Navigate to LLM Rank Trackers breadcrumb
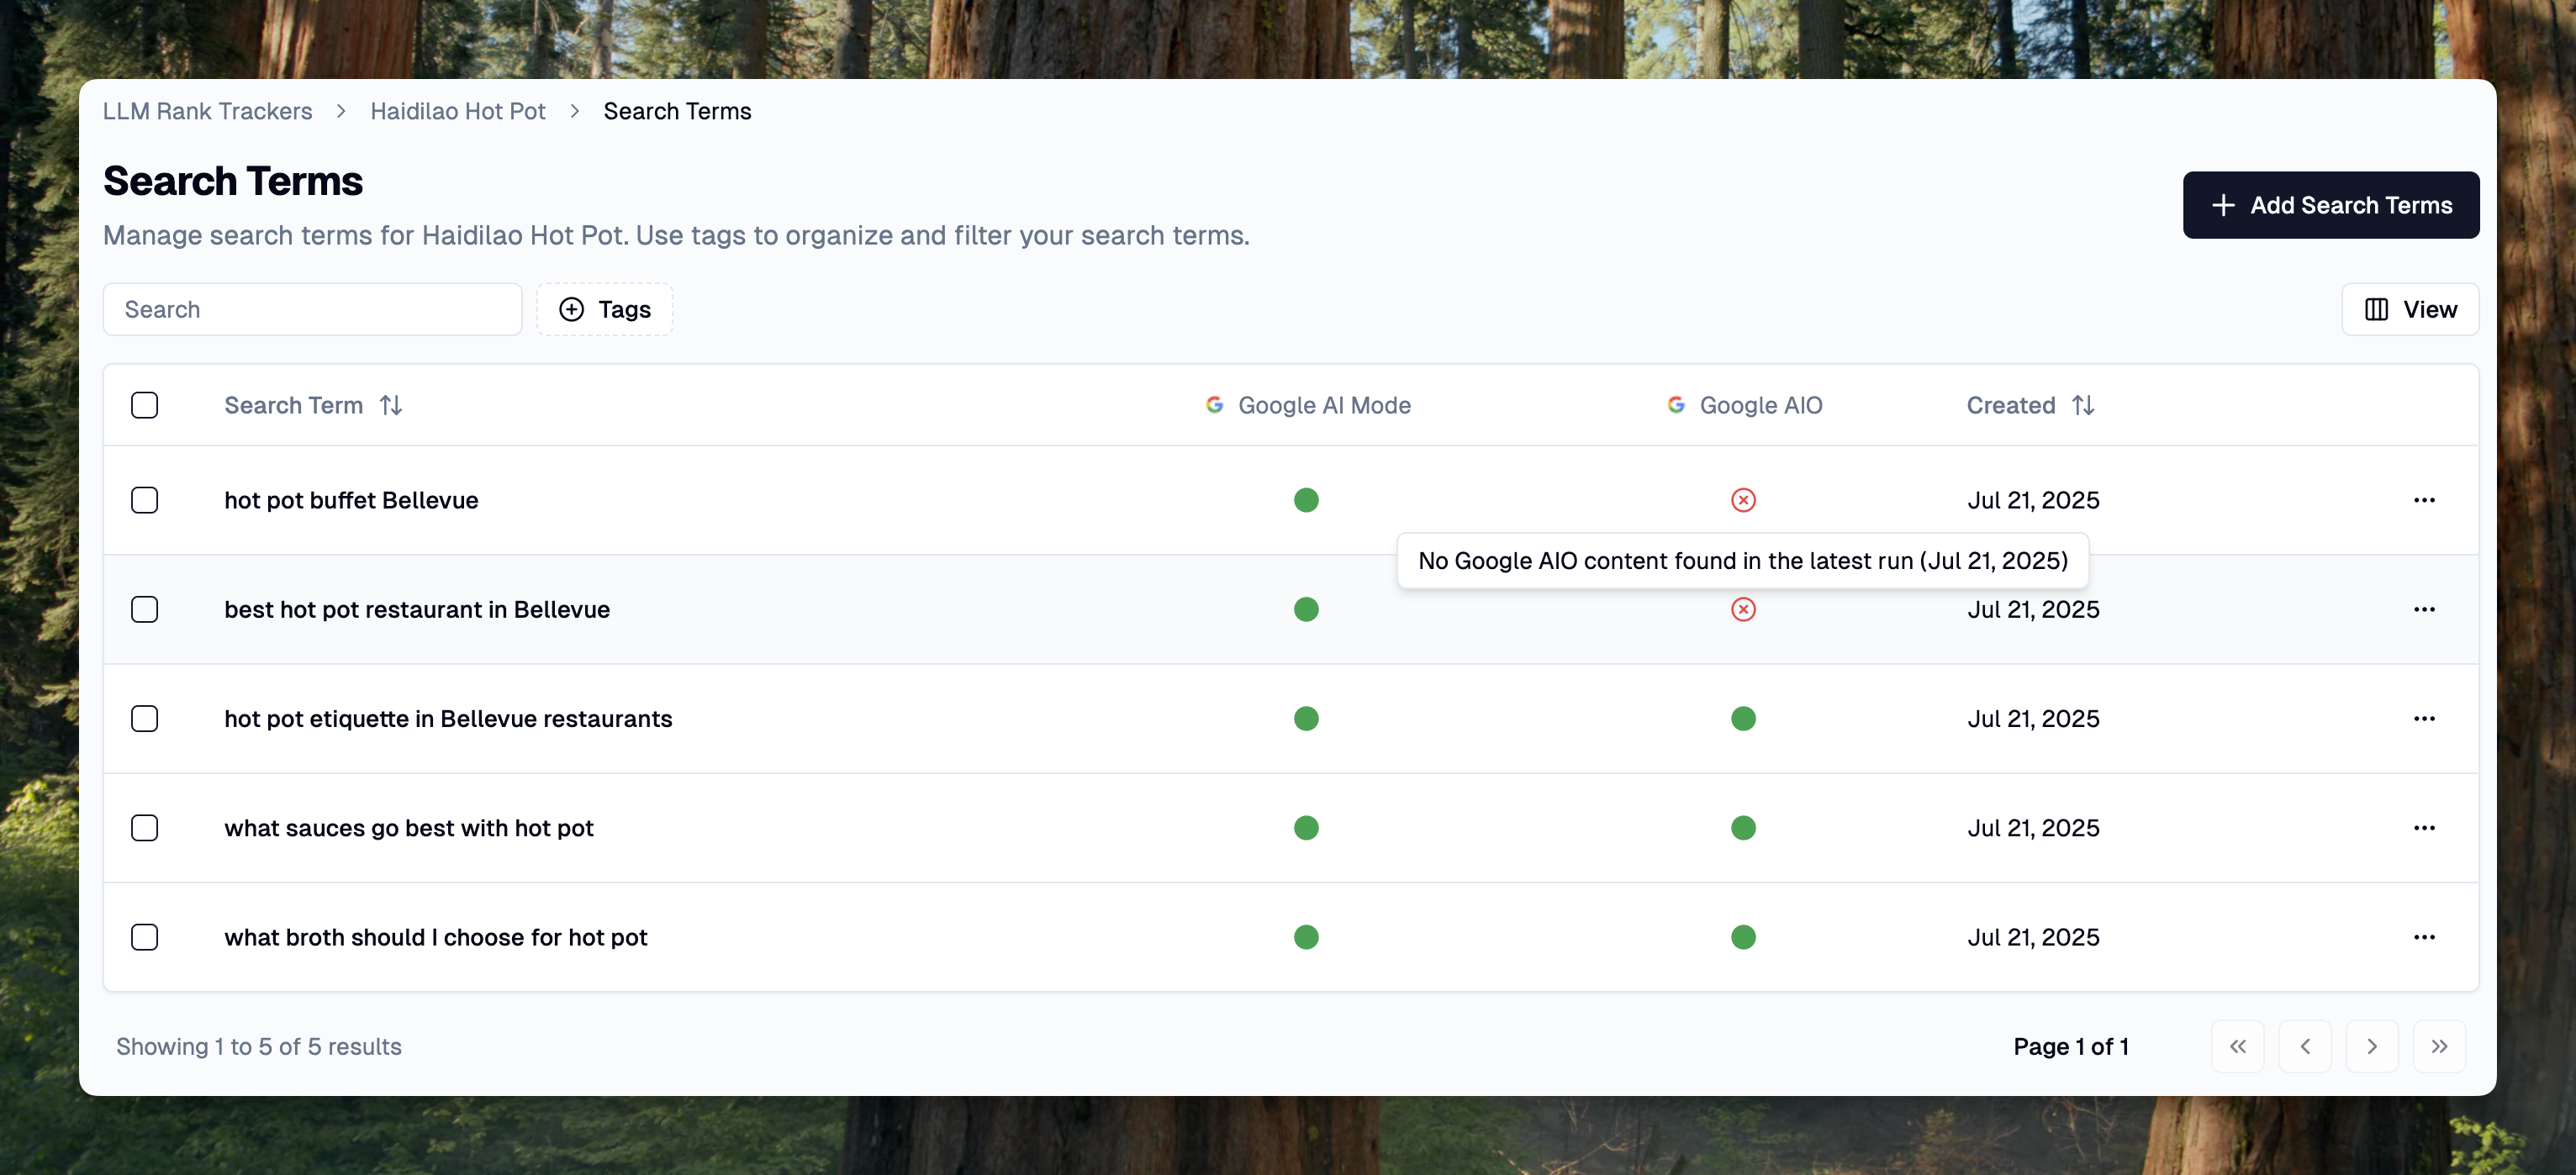Viewport: 2576px width, 1175px height. 208,111
